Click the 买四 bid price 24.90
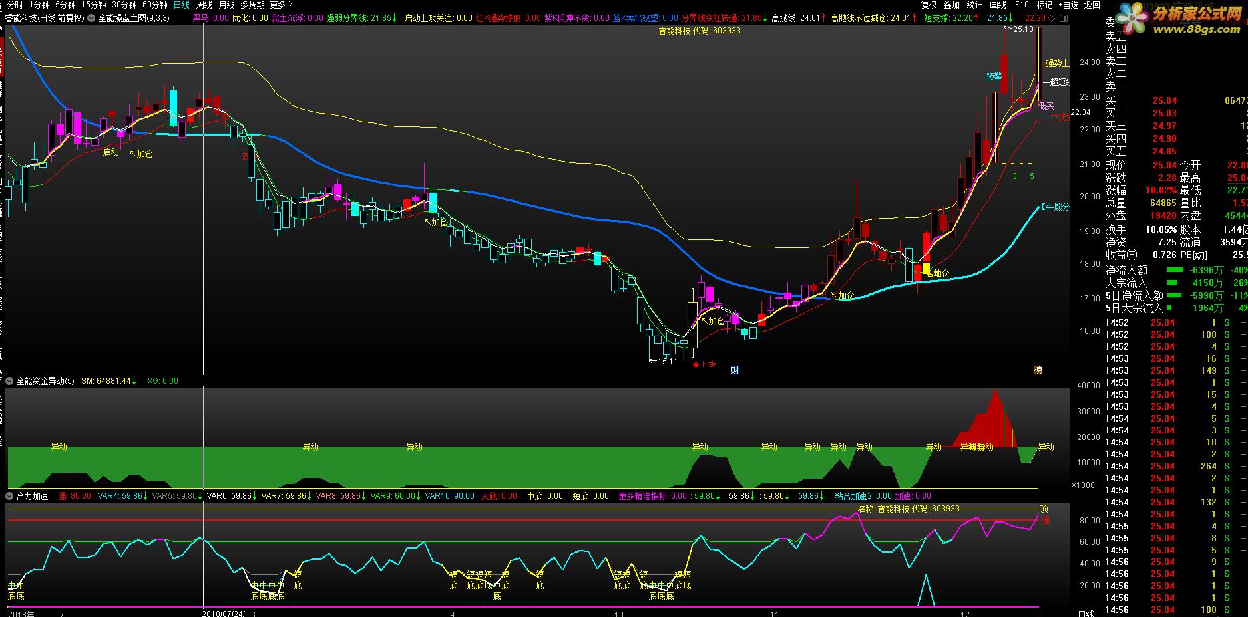 click(1165, 138)
